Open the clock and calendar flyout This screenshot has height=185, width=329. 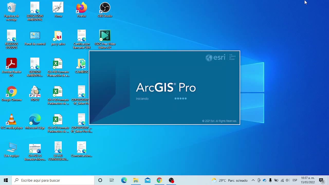tap(308, 180)
